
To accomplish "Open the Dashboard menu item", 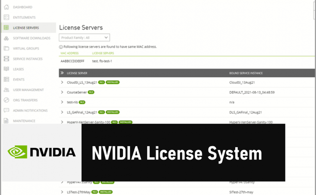I will (x=23, y=7).
